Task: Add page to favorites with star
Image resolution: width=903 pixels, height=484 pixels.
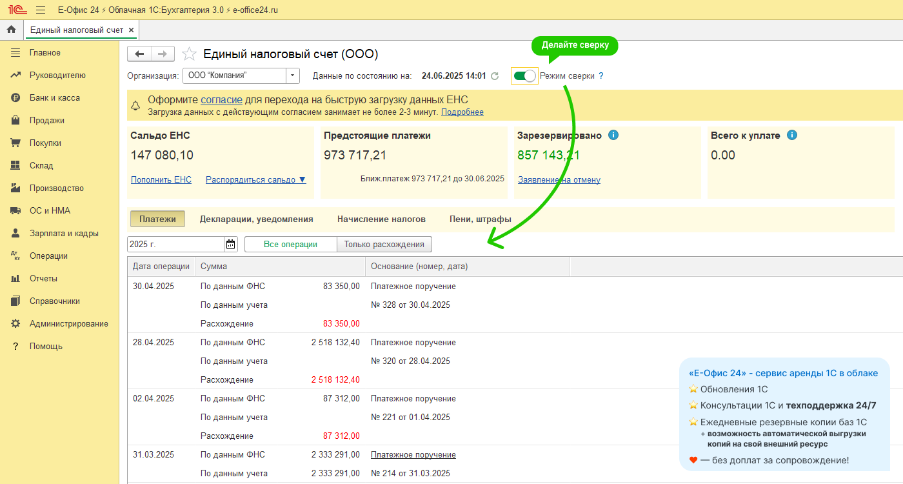Action: 189,54
